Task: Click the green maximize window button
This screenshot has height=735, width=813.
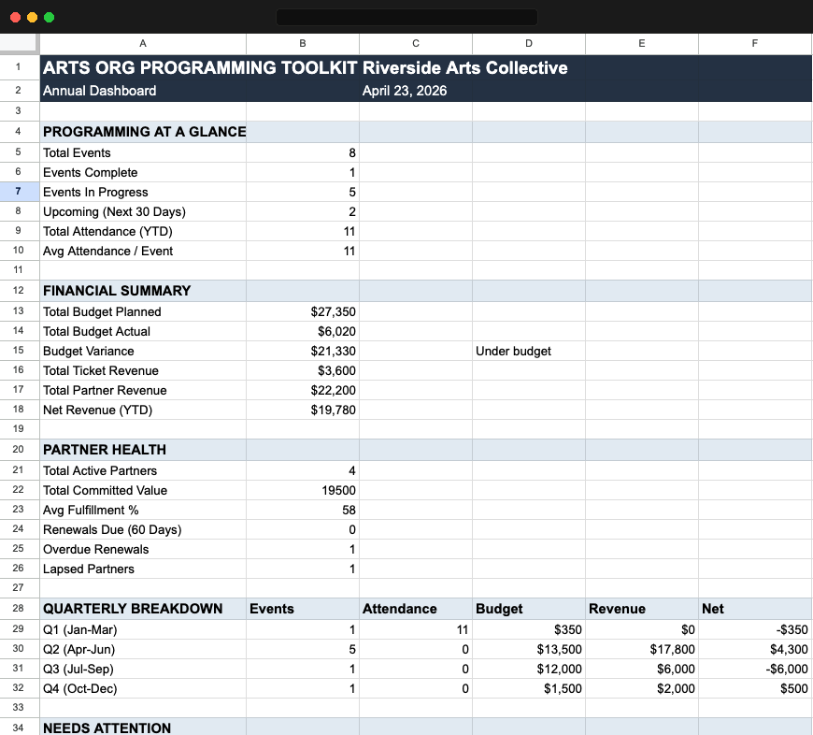Action: (x=50, y=17)
